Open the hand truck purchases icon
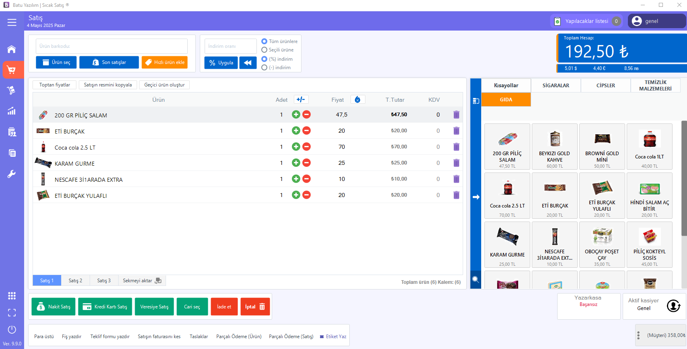 pos(12,90)
